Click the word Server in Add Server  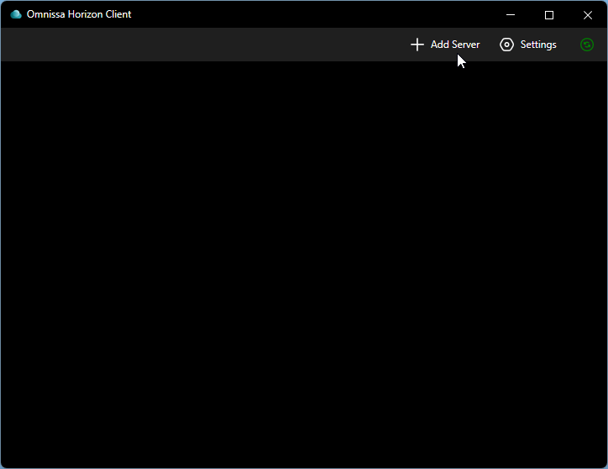point(465,45)
